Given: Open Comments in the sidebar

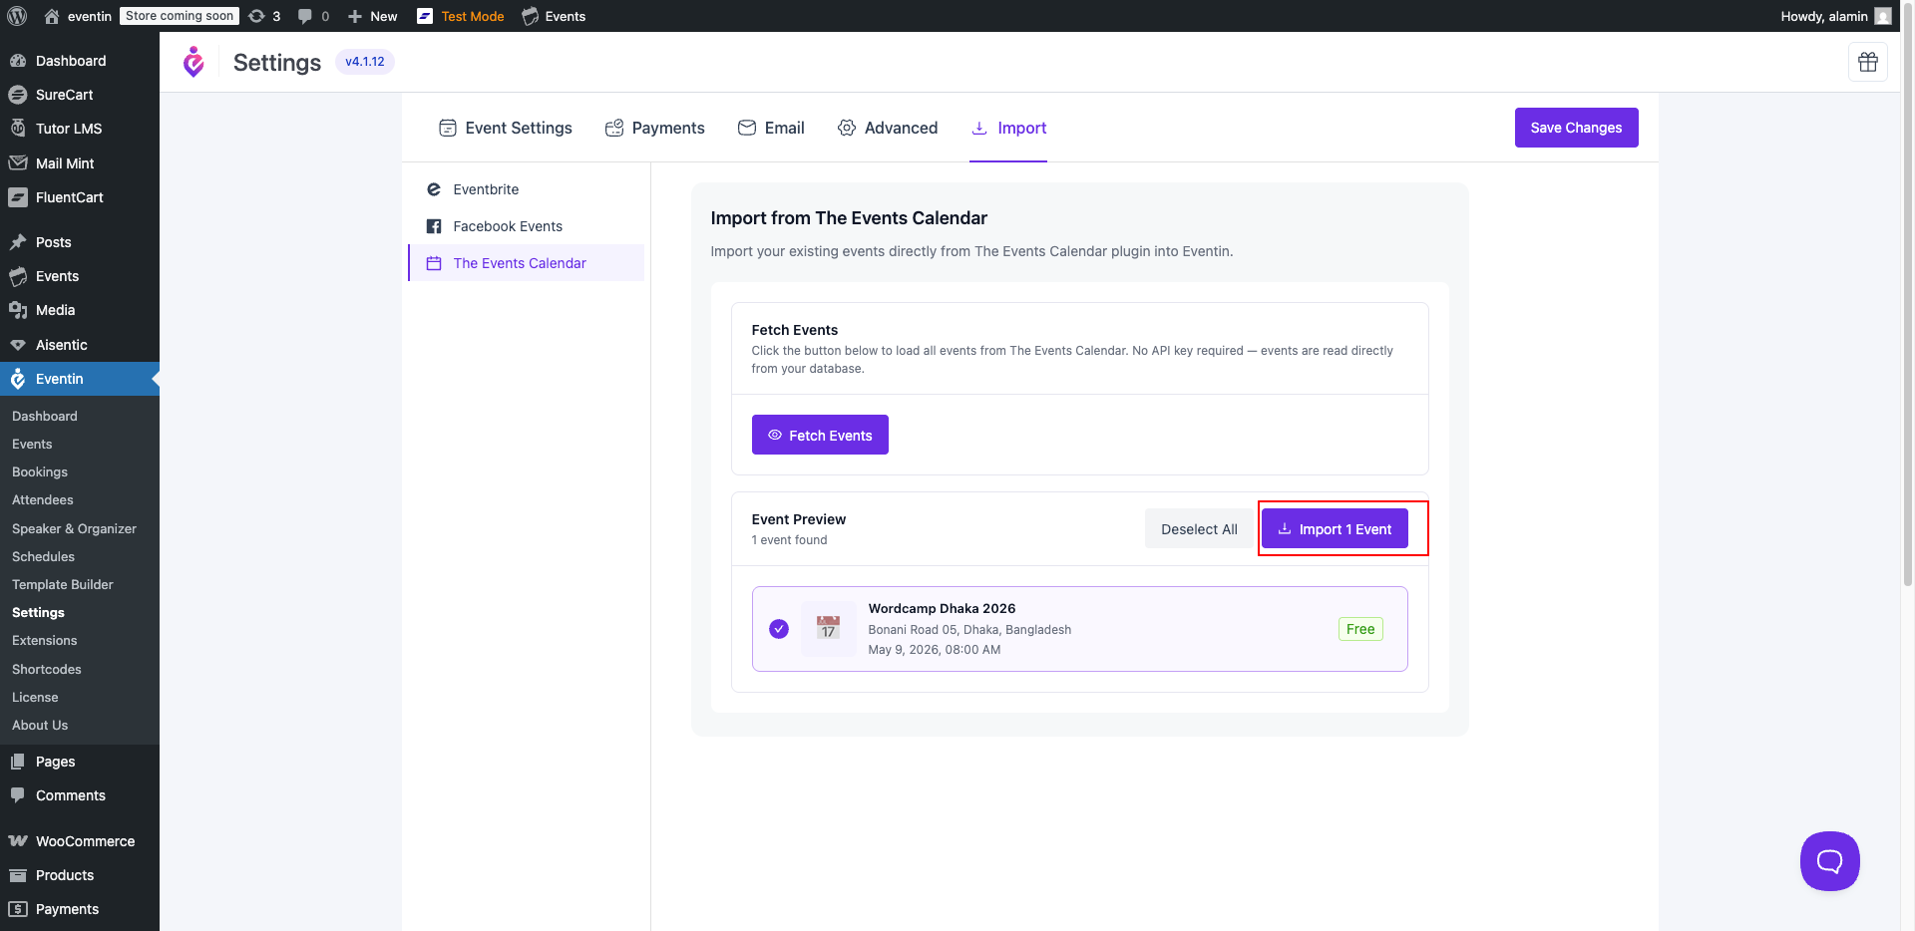Looking at the screenshot, I should pyautogui.click(x=80, y=795).
